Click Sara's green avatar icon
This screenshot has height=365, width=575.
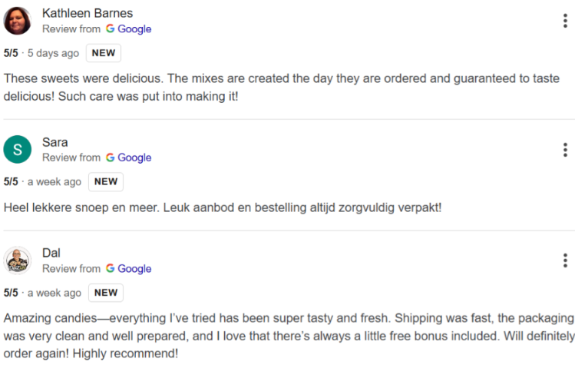(x=18, y=149)
